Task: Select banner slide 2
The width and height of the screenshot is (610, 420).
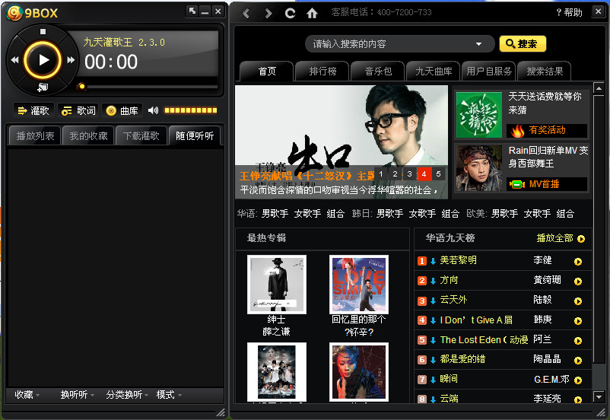Action: 395,174
